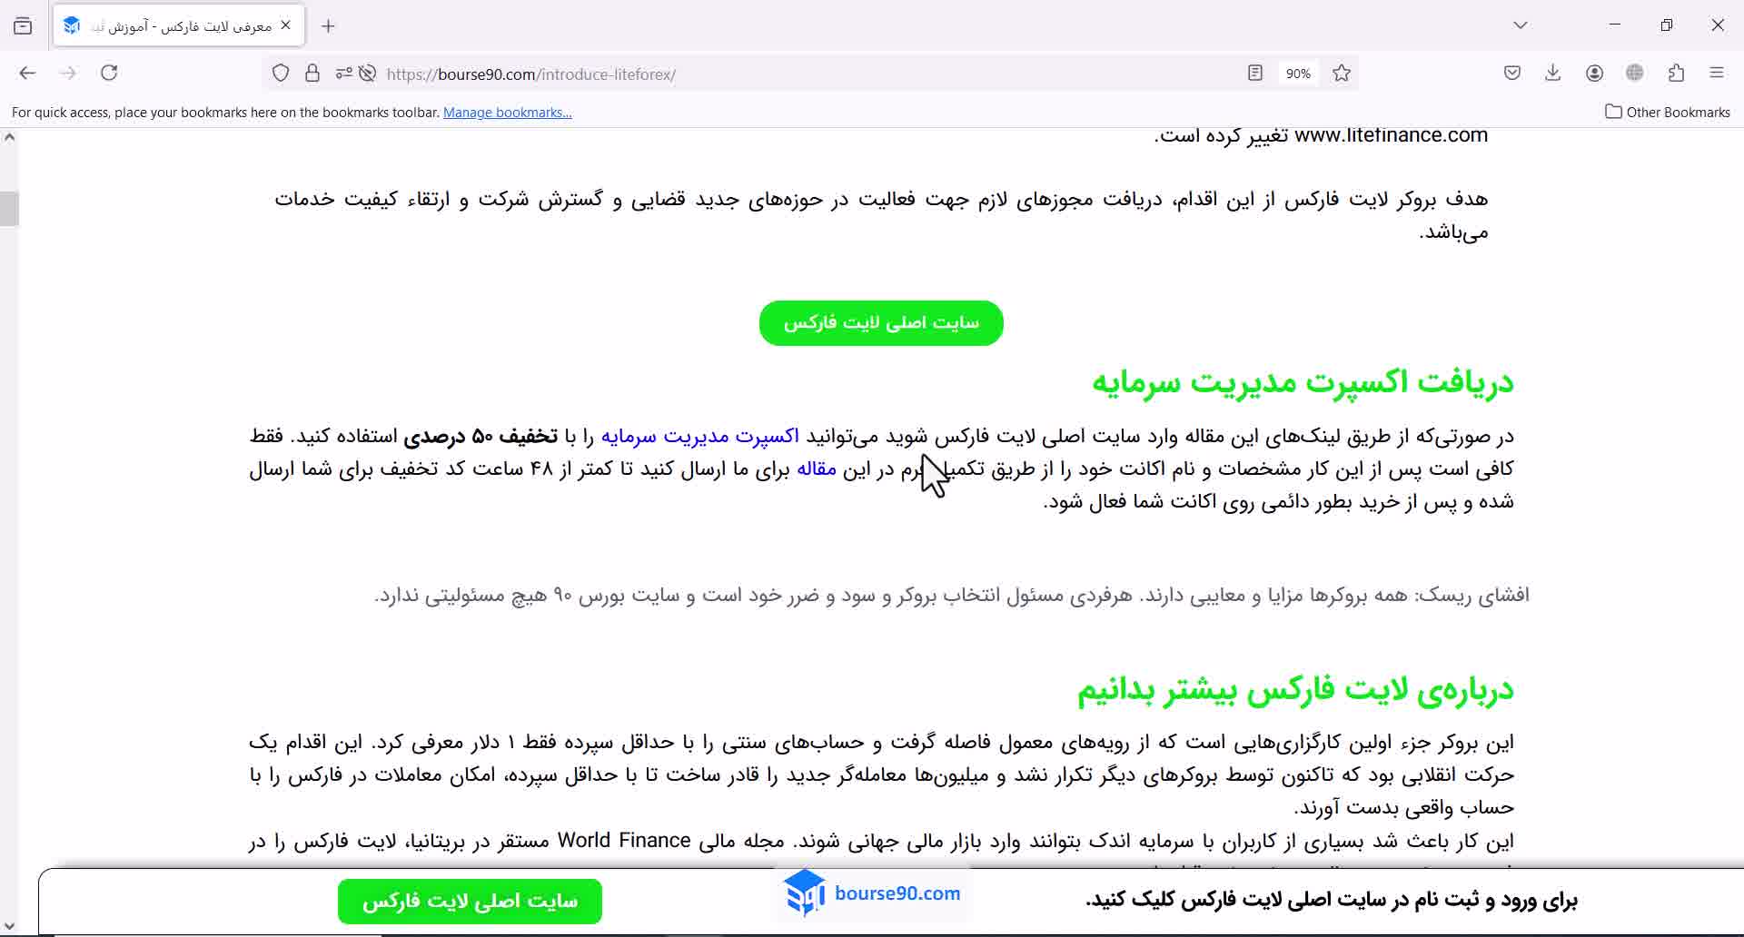Click scrollbar up arrow
This screenshot has height=937, width=1744.
(9, 138)
